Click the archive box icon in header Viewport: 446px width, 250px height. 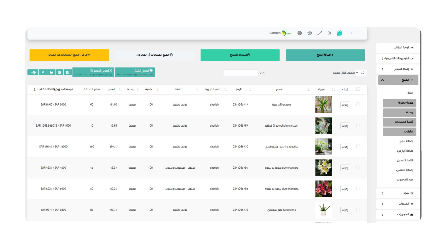[x=310, y=33]
